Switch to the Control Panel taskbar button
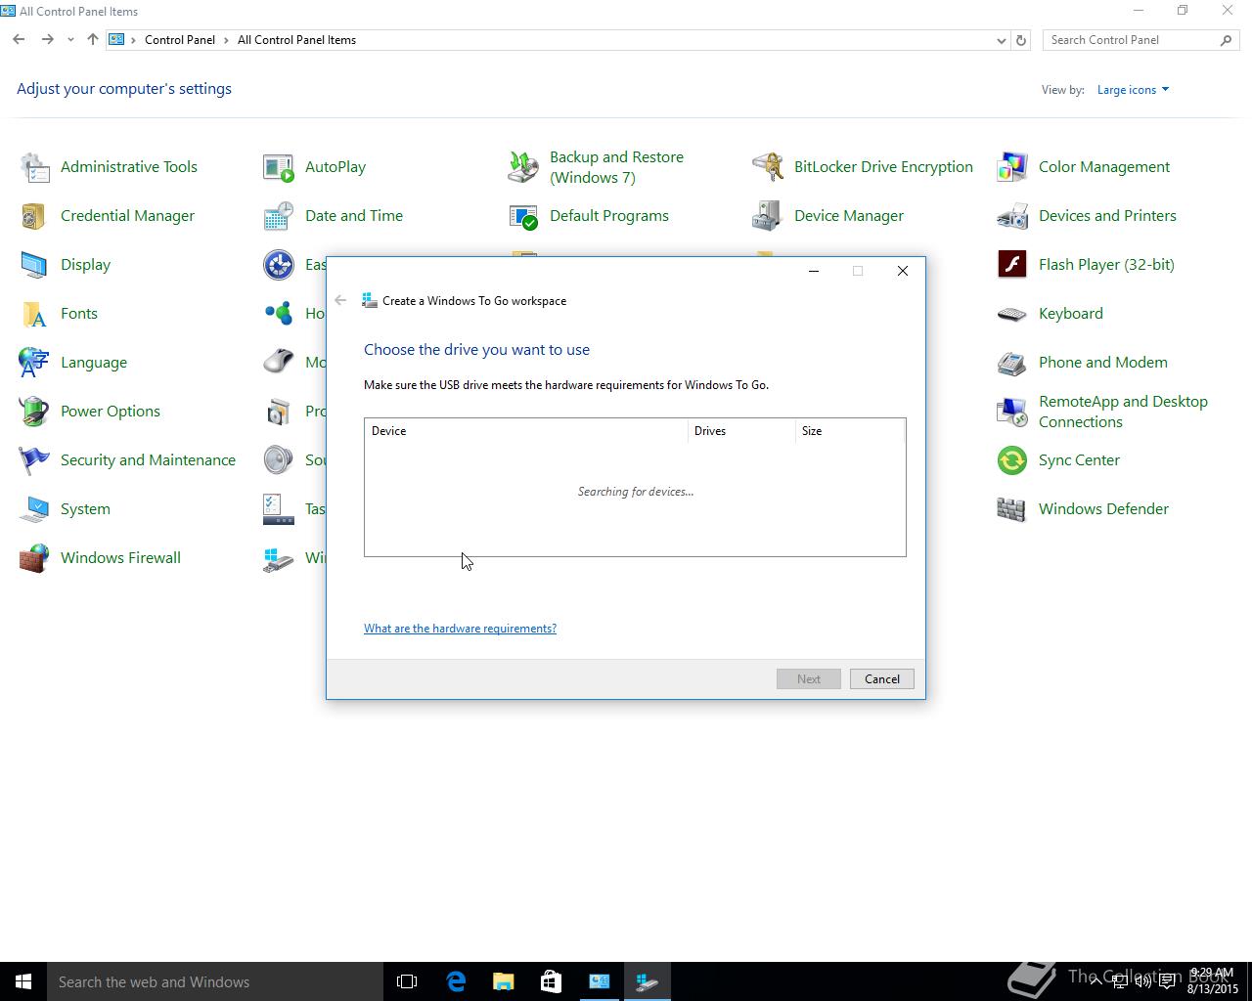This screenshot has width=1252, height=1001. coord(599,981)
